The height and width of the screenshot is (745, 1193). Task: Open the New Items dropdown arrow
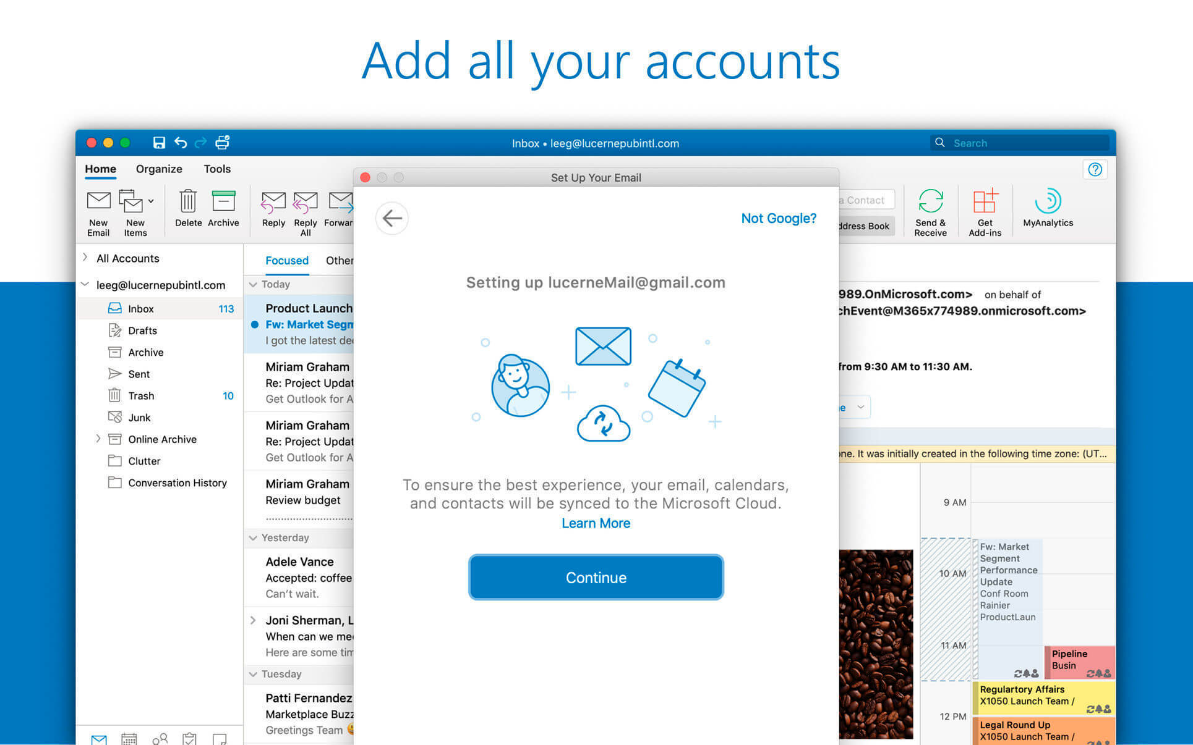click(x=151, y=201)
